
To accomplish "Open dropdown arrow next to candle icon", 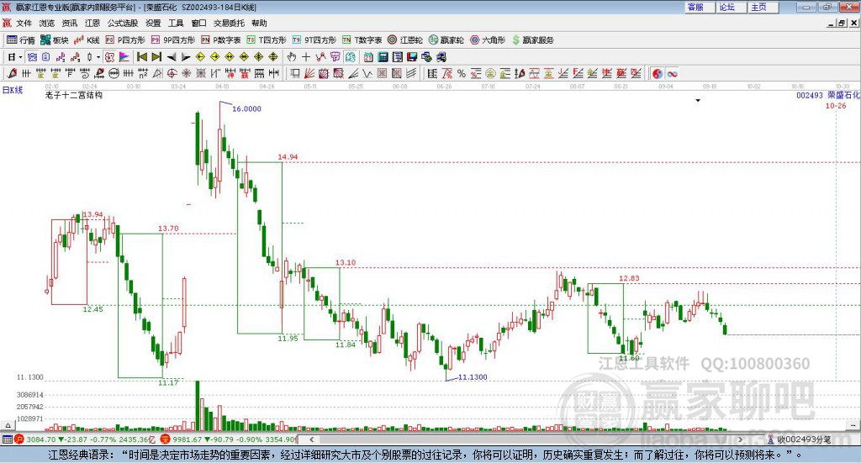I will pyautogui.click(x=99, y=57).
